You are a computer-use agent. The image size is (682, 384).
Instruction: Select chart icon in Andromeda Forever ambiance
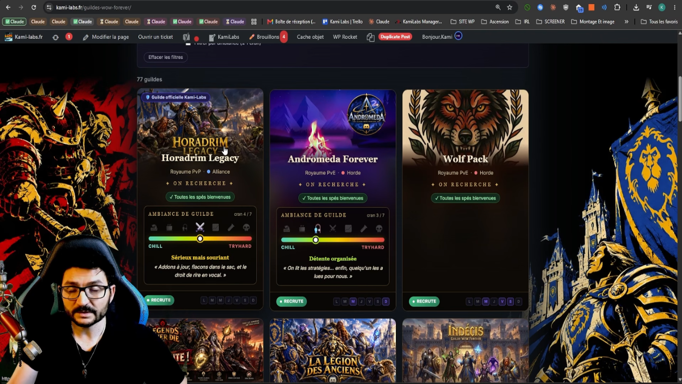tap(348, 229)
